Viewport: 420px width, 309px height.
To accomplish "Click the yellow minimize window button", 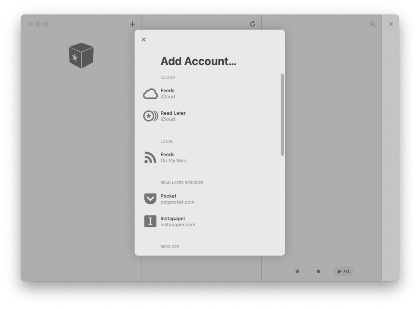I will (38, 24).
